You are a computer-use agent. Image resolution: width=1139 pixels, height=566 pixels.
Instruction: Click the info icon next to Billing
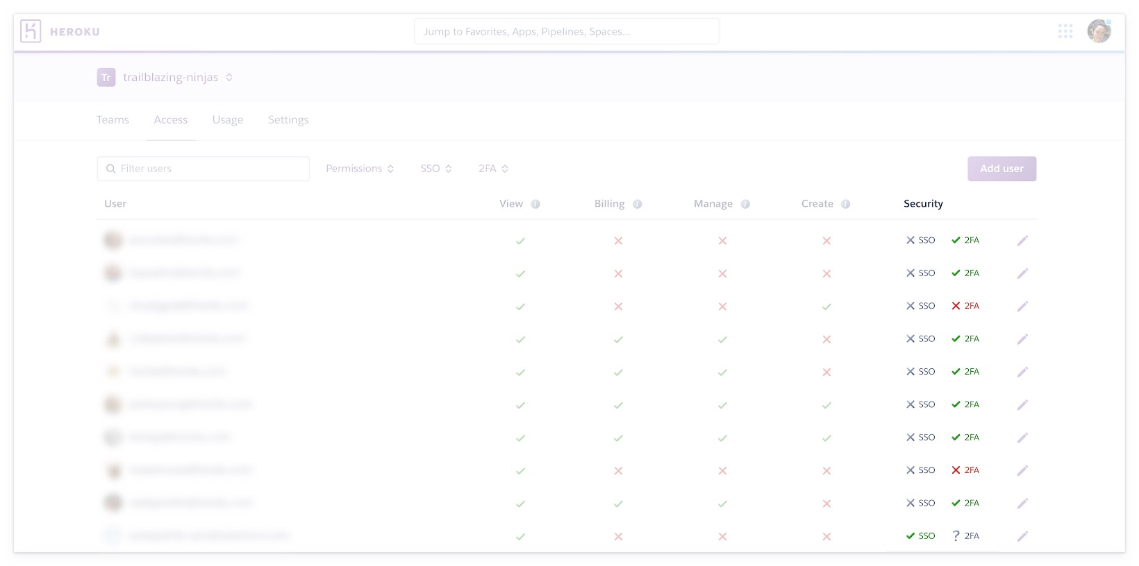[x=637, y=204]
